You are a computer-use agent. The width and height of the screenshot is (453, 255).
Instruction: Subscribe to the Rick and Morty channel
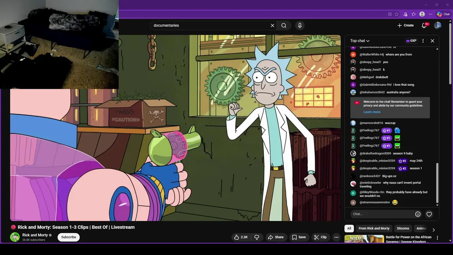point(69,237)
